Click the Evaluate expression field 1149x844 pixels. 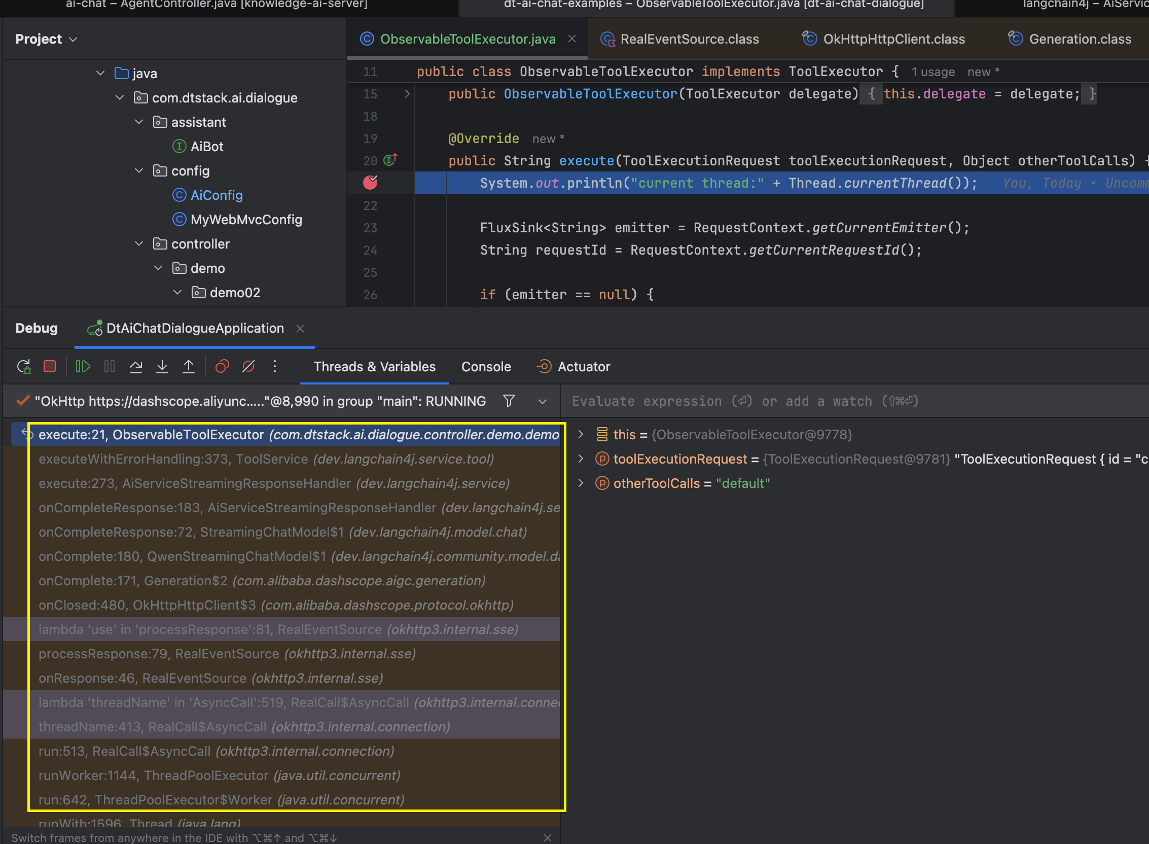[x=855, y=401]
